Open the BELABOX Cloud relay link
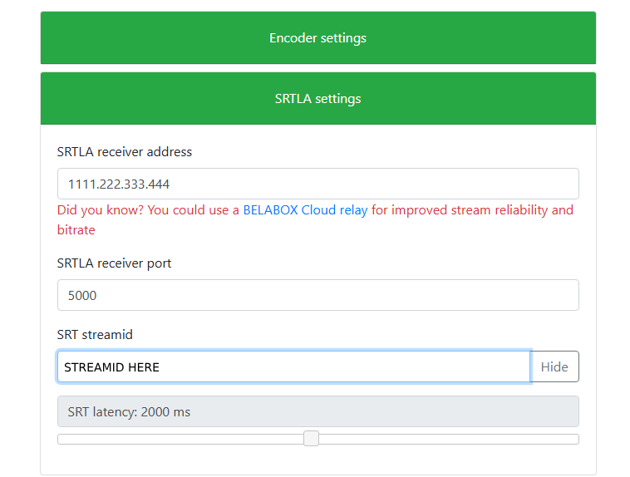Screen dimensions: 630x477 305,210
